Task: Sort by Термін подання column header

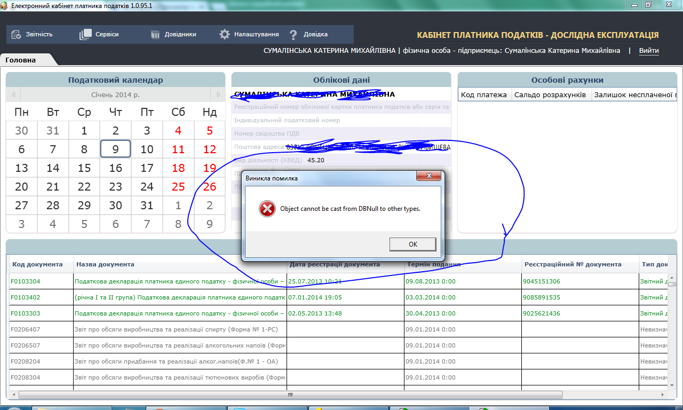Action: [x=434, y=264]
